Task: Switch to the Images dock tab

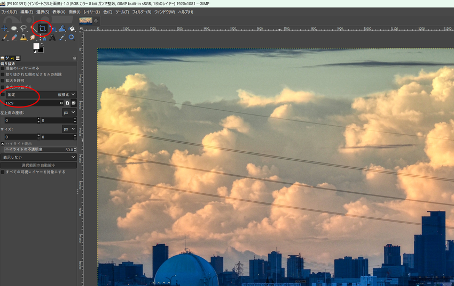Action: tap(18, 58)
